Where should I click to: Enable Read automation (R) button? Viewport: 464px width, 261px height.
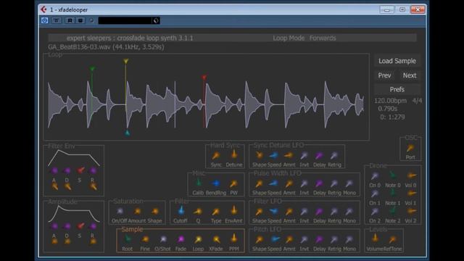coord(70,20)
